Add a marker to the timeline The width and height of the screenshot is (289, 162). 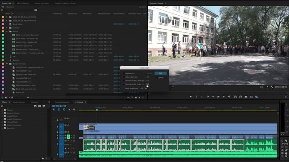point(69,109)
